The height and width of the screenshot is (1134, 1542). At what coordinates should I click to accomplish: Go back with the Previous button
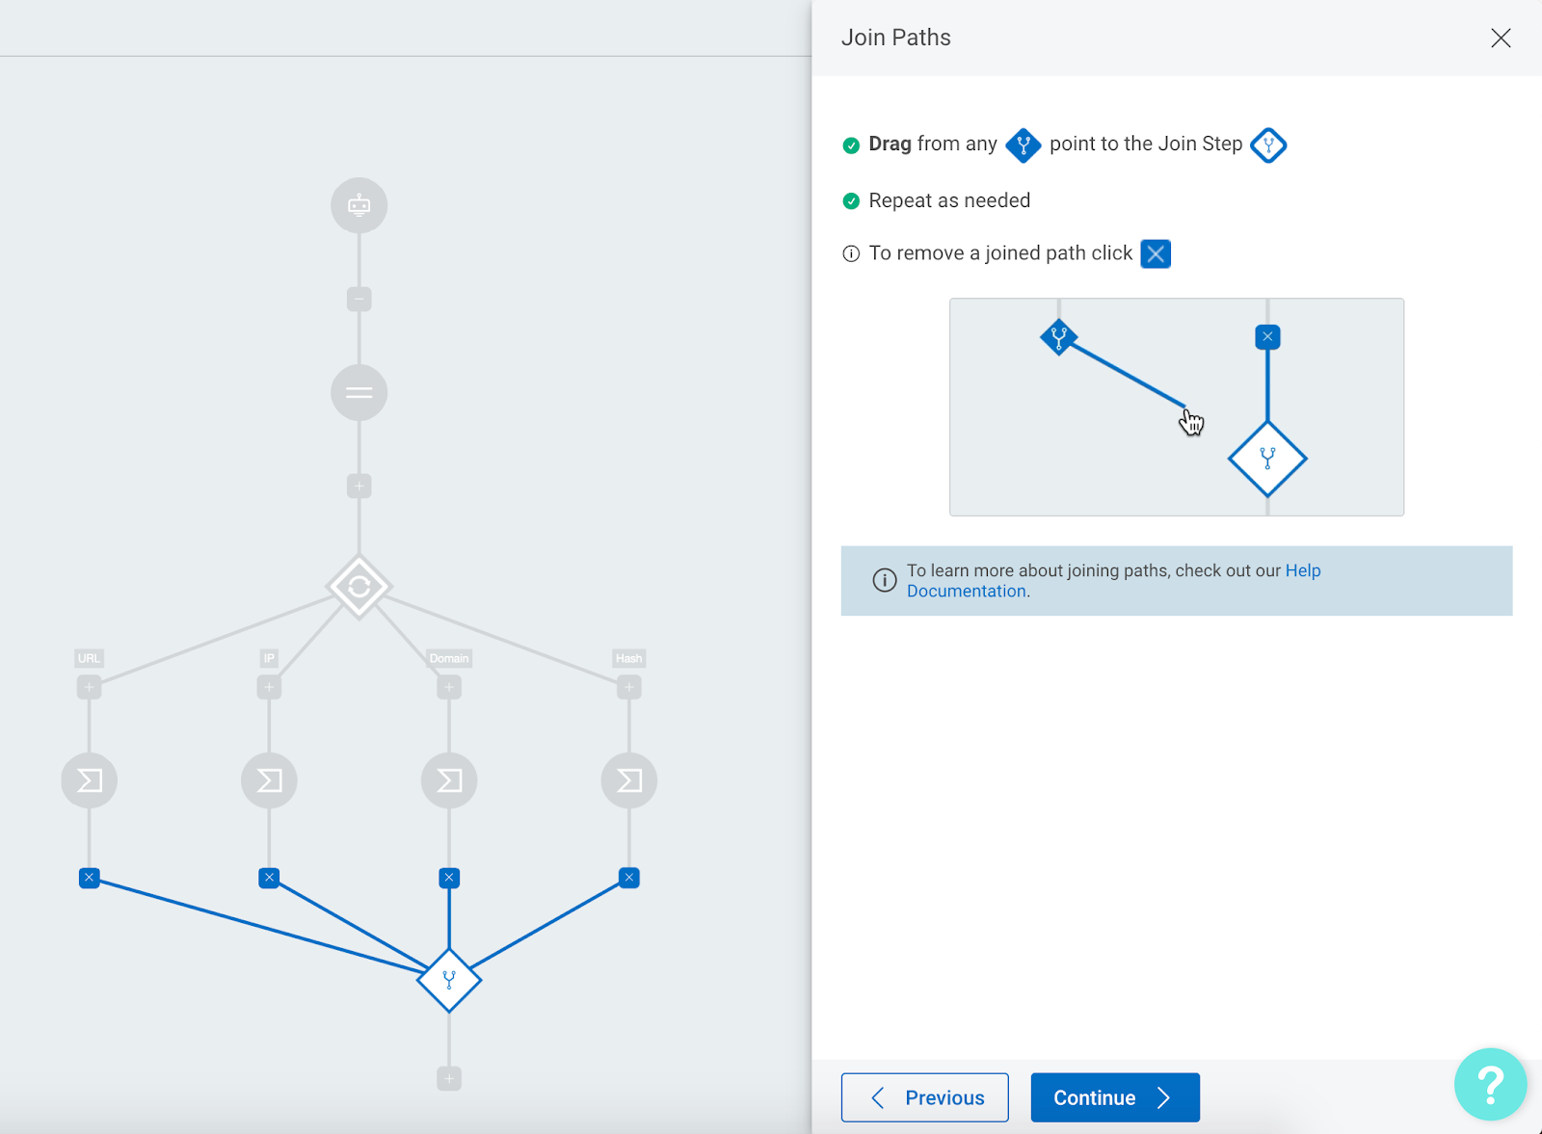[924, 1097]
